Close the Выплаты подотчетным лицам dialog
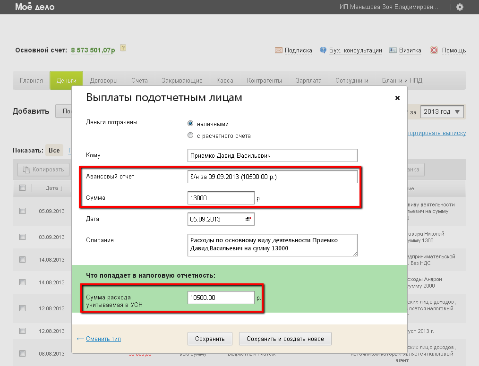The image size is (479, 366). pyautogui.click(x=397, y=98)
